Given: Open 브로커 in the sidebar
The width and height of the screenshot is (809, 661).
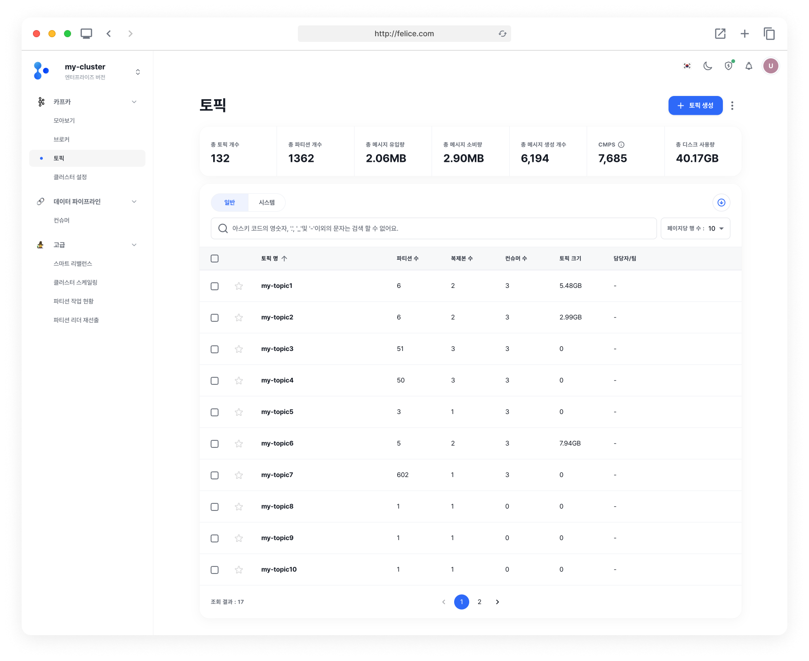Looking at the screenshot, I should pos(62,139).
